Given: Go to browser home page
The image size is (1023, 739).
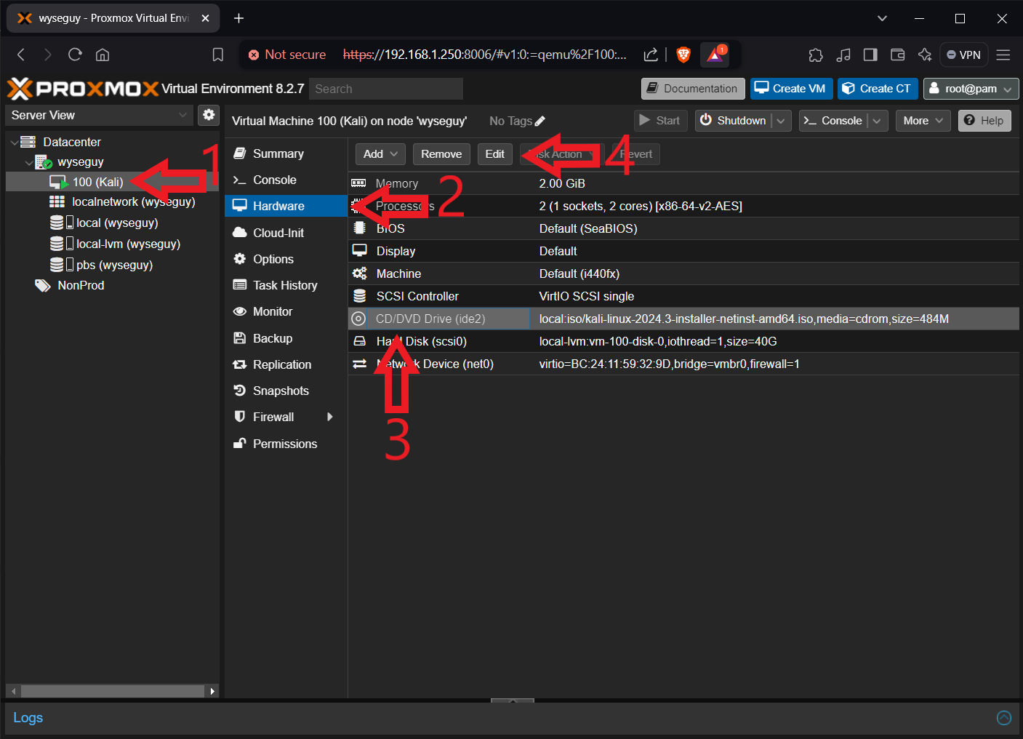Looking at the screenshot, I should point(103,55).
